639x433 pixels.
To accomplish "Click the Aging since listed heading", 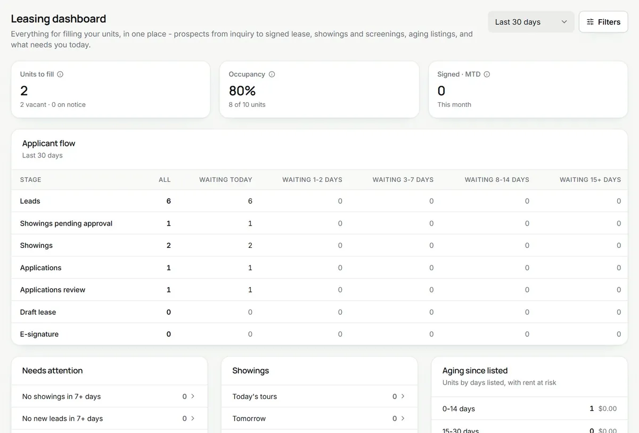I will (475, 371).
